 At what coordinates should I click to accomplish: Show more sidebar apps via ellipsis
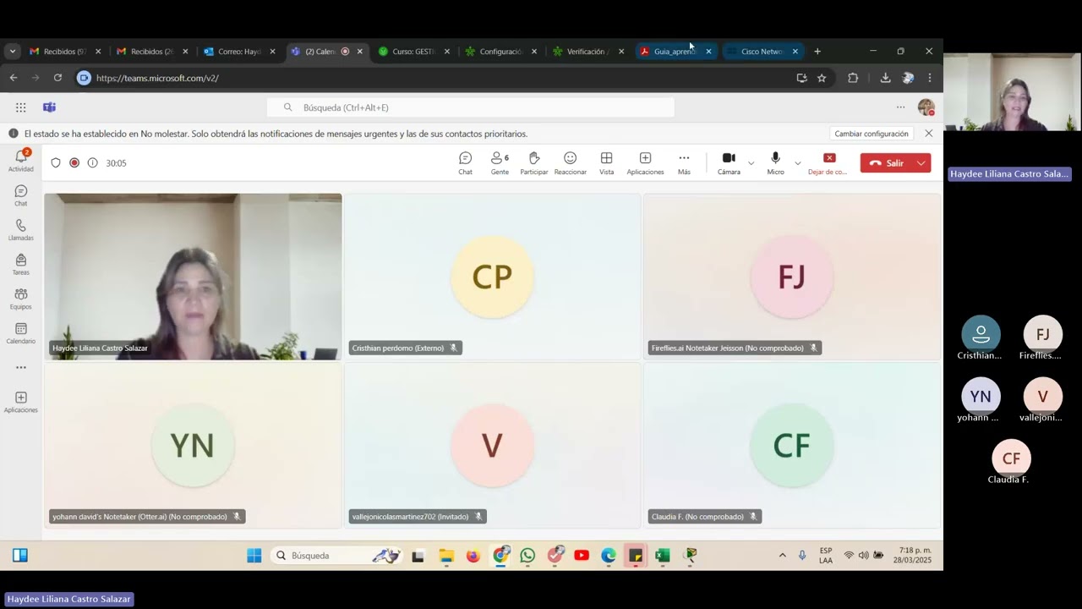click(21, 367)
